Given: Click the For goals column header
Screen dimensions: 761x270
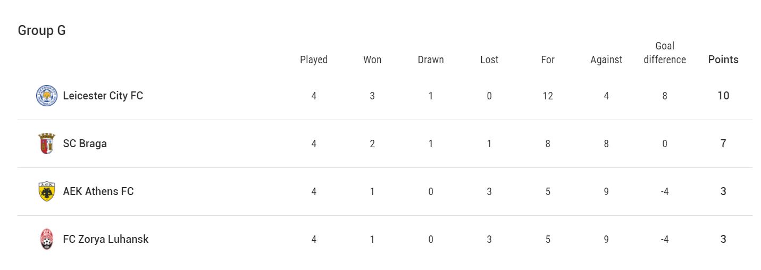Looking at the screenshot, I should point(548,60).
